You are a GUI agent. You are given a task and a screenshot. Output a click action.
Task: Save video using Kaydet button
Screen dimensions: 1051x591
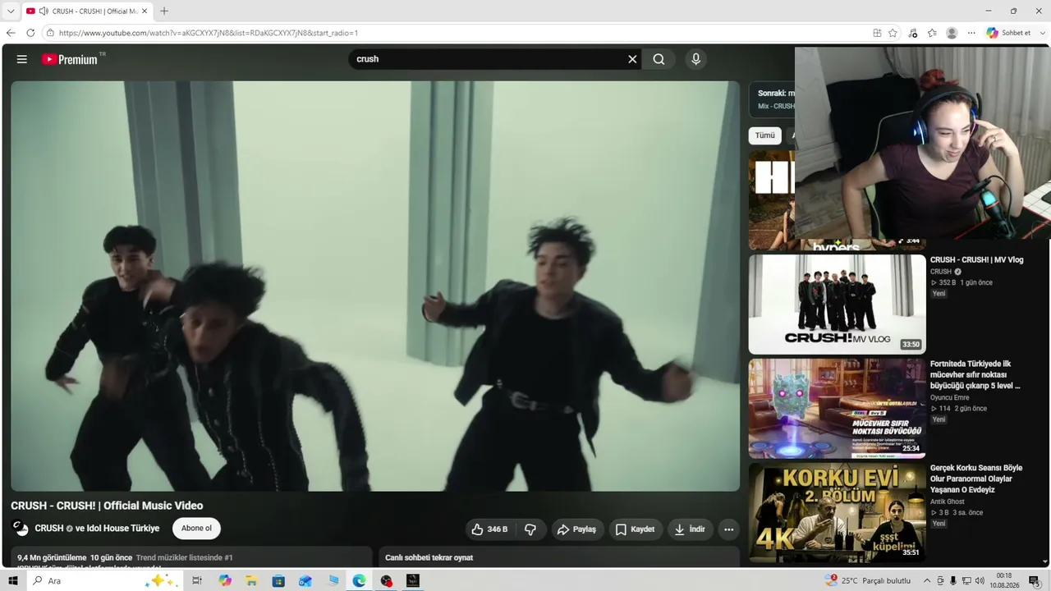[x=636, y=529]
